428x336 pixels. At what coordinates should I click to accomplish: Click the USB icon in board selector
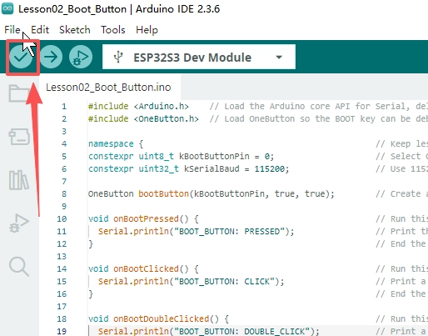(x=118, y=58)
